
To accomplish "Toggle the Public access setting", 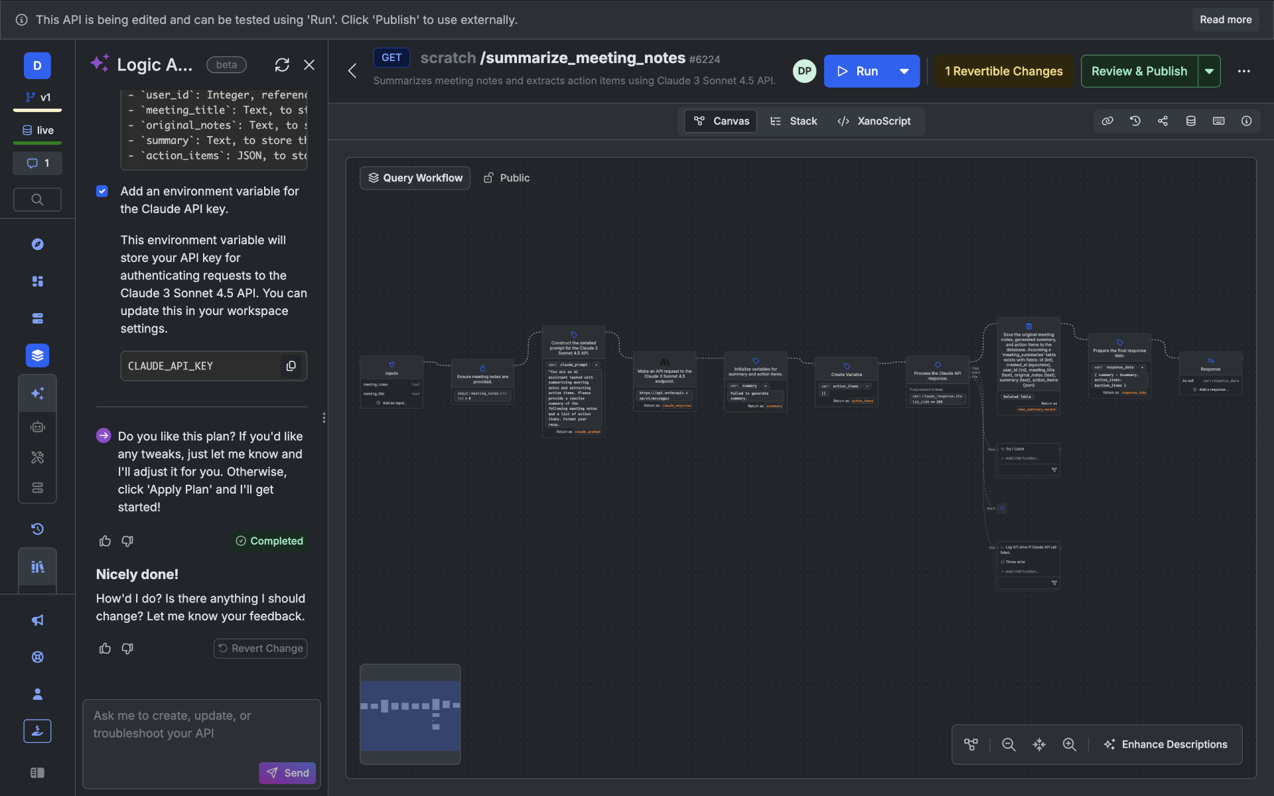I will (x=506, y=178).
